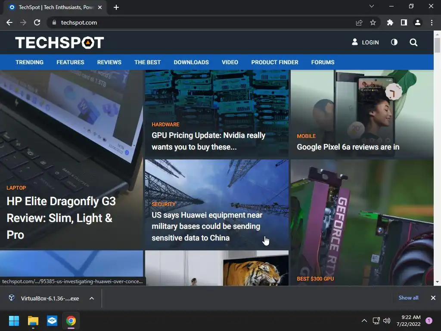Open the Extensions puzzle icon

click(390, 22)
